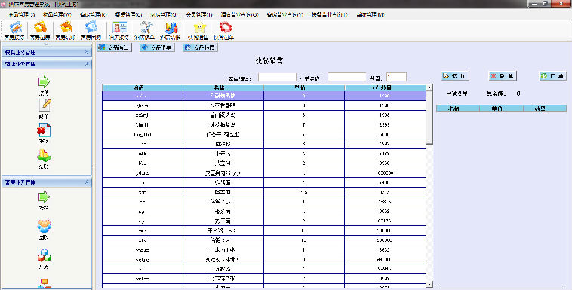Open the people group sidebar icon
Screen dimensions: 572x290
point(44,226)
